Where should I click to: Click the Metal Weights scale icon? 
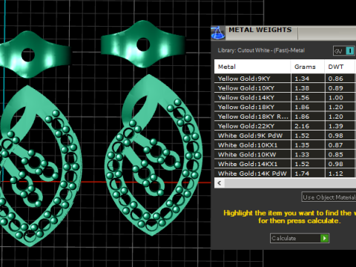(218, 33)
